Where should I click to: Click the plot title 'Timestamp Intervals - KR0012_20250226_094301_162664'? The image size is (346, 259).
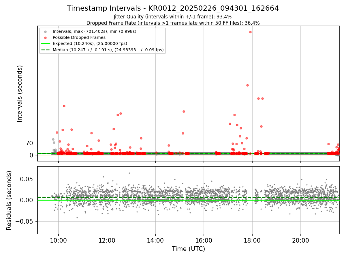[x=173, y=8]
